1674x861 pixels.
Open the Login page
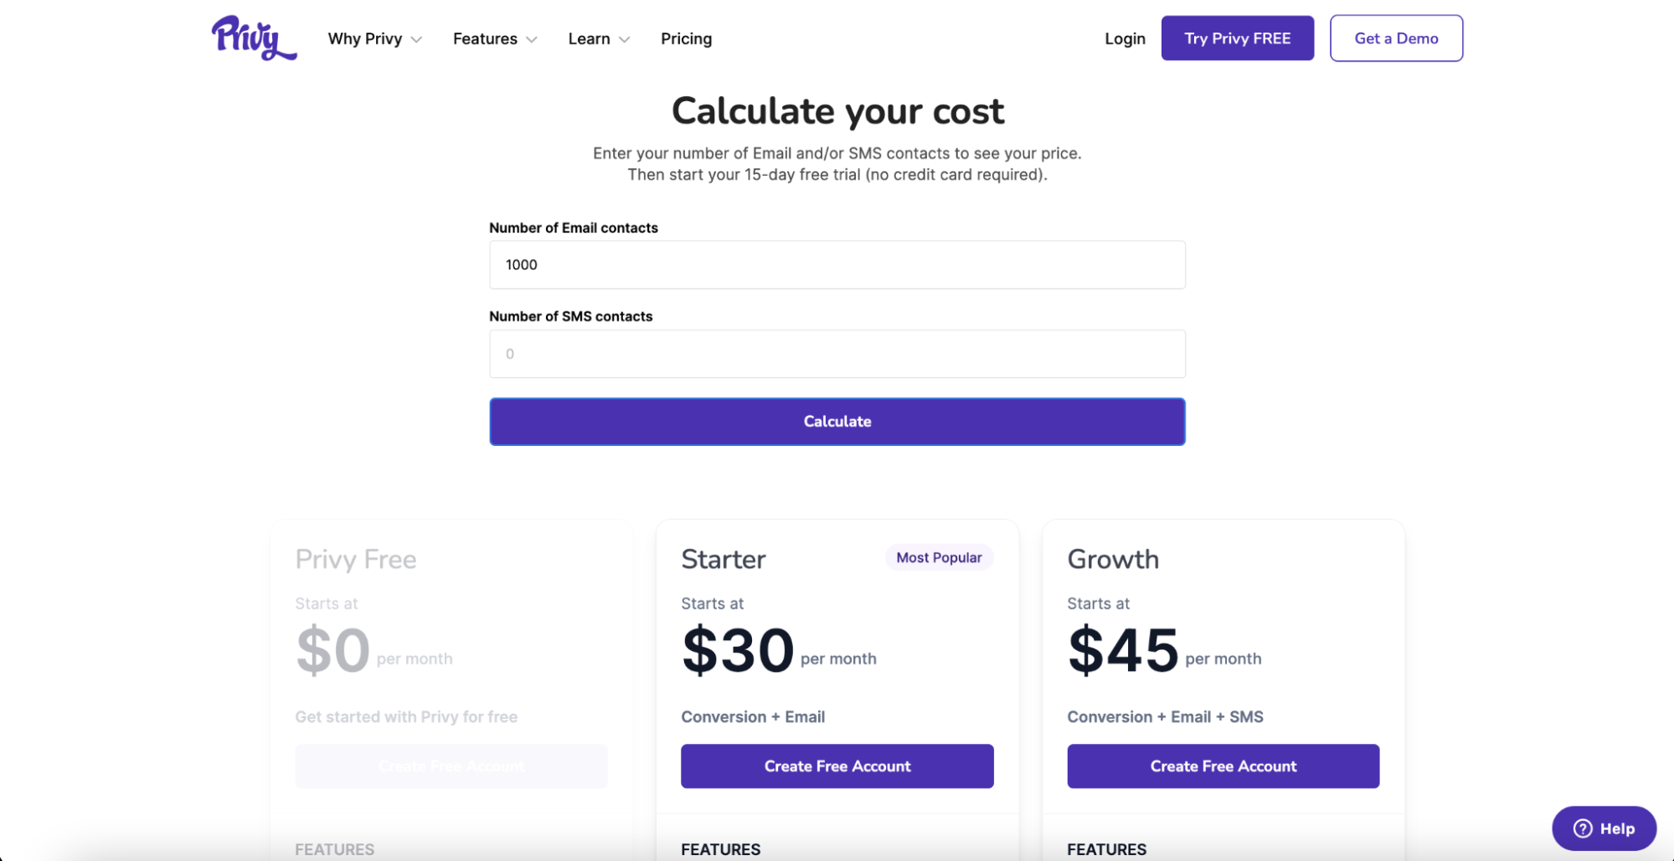tap(1125, 38)
